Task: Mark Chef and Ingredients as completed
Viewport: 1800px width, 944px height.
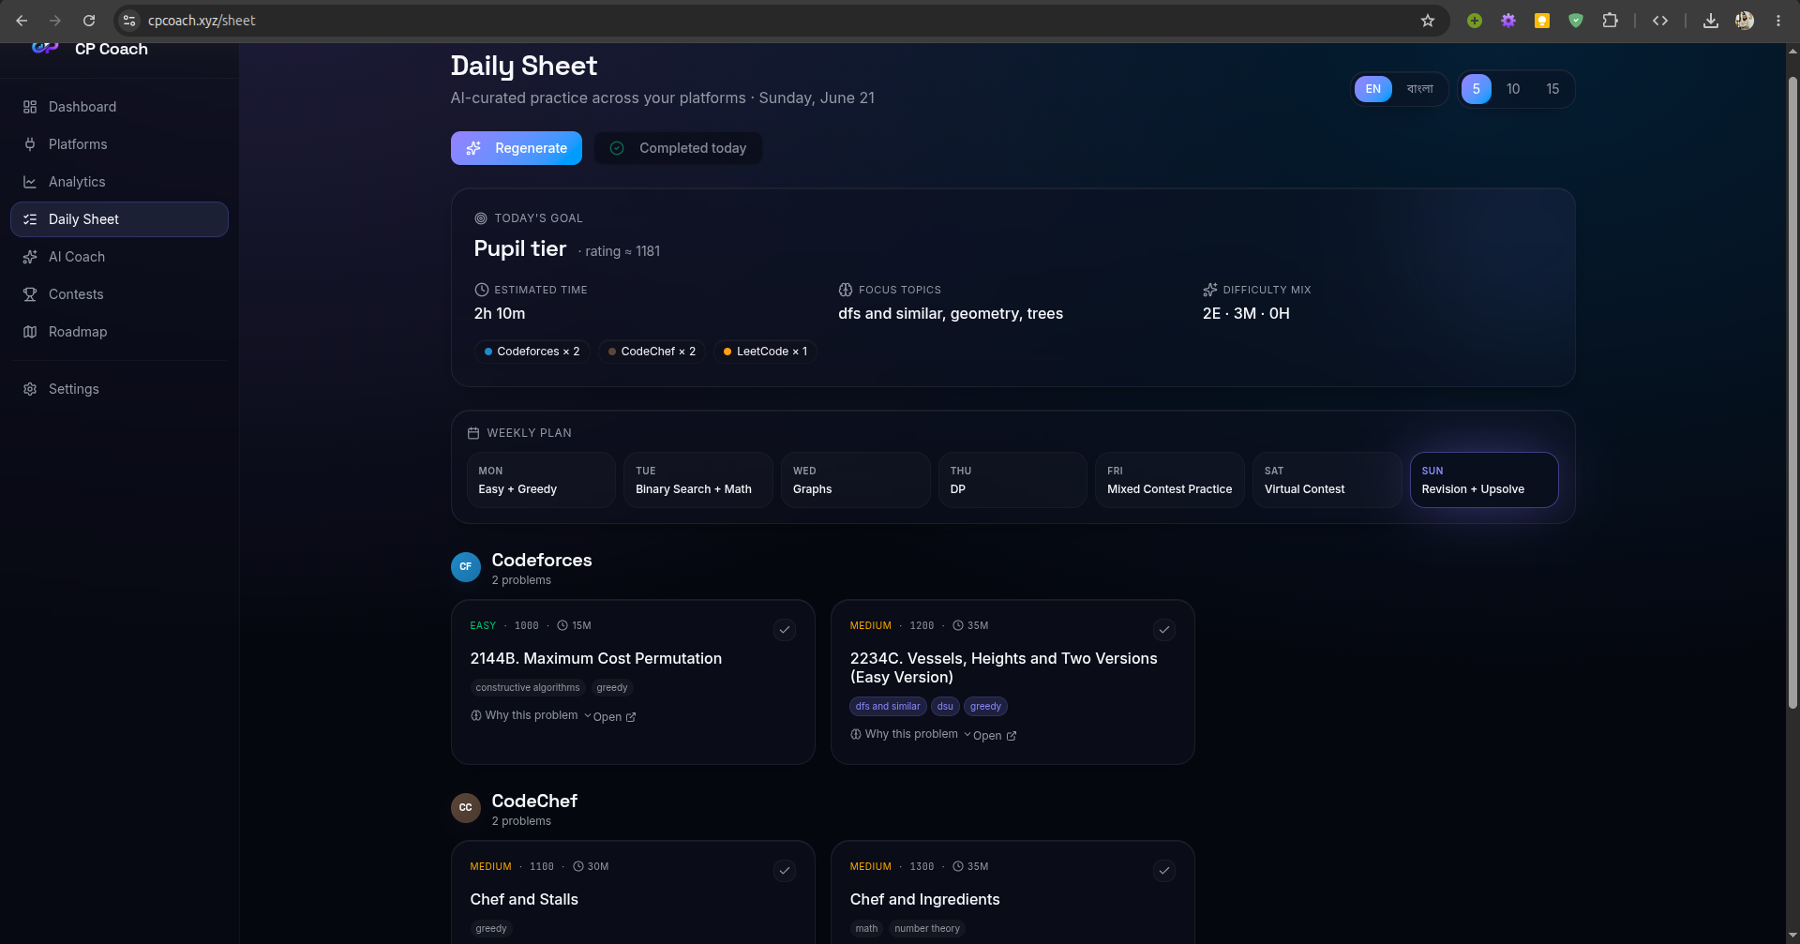Action: 1164,871
